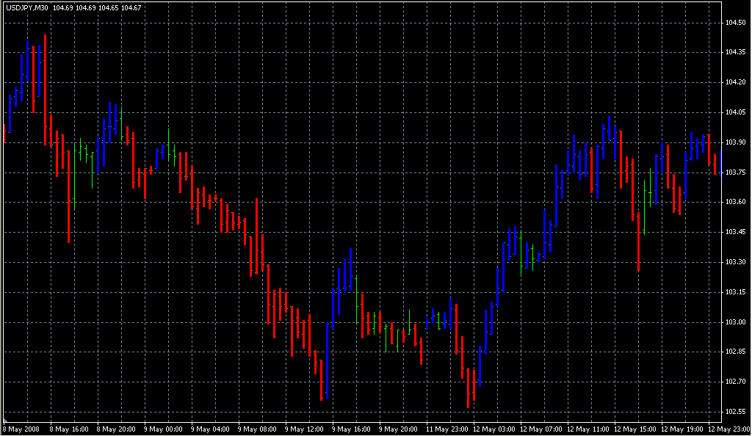Viewport: 752px width, 436px height.
Task: Click the 9 May 04:00 time label
Action: (210, 429)
